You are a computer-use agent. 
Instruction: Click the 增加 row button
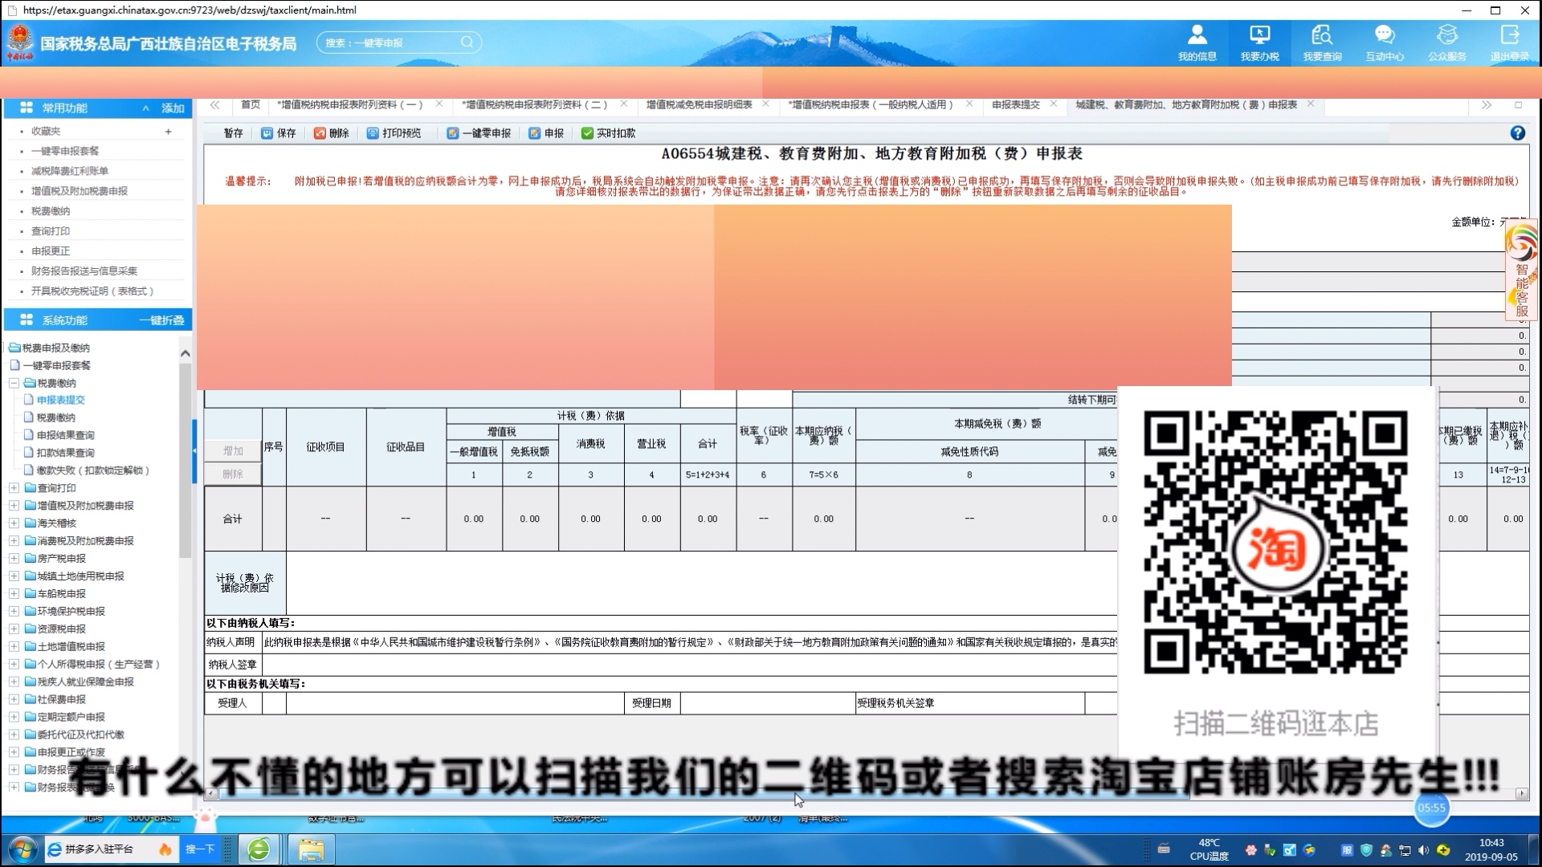click(x=233, y=451)
